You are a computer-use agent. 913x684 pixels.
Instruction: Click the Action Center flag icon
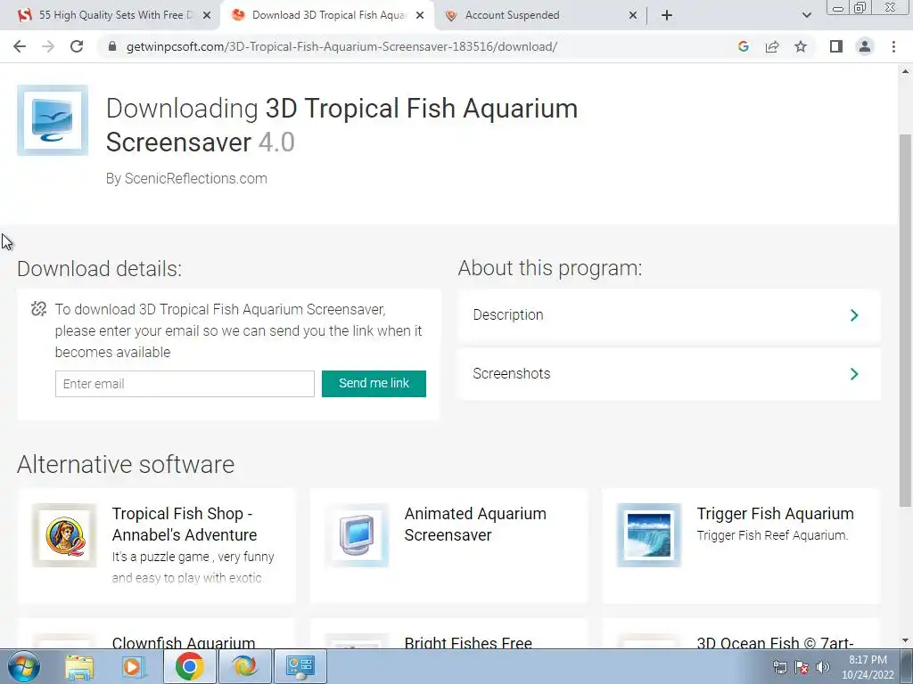(802, 667)
